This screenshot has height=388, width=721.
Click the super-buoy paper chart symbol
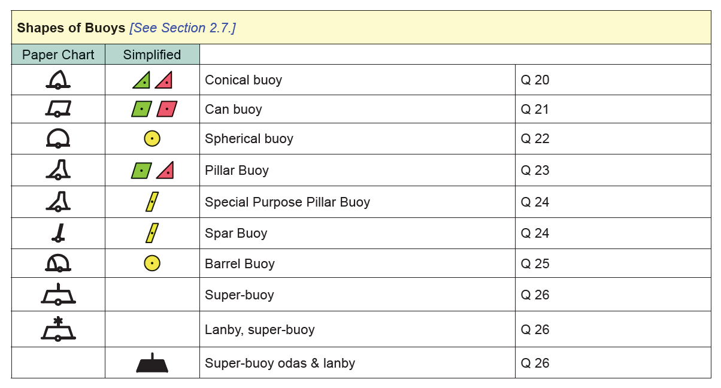(x=58, y=294)
